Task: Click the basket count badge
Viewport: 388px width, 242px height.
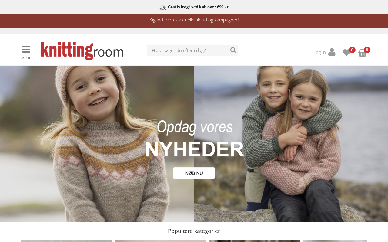Action: [367, 50]
